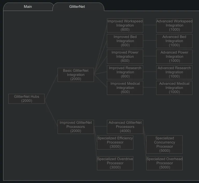Click Specialized Overdrive Processor node
The width and height of the screenshot is (199, 183).
coord(115,163)
